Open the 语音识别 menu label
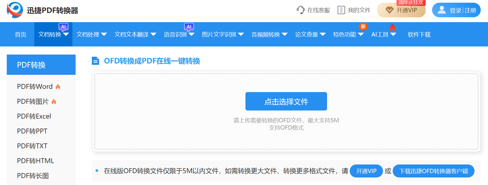This screenshot has width=488, height=185. tap(175, 35)
